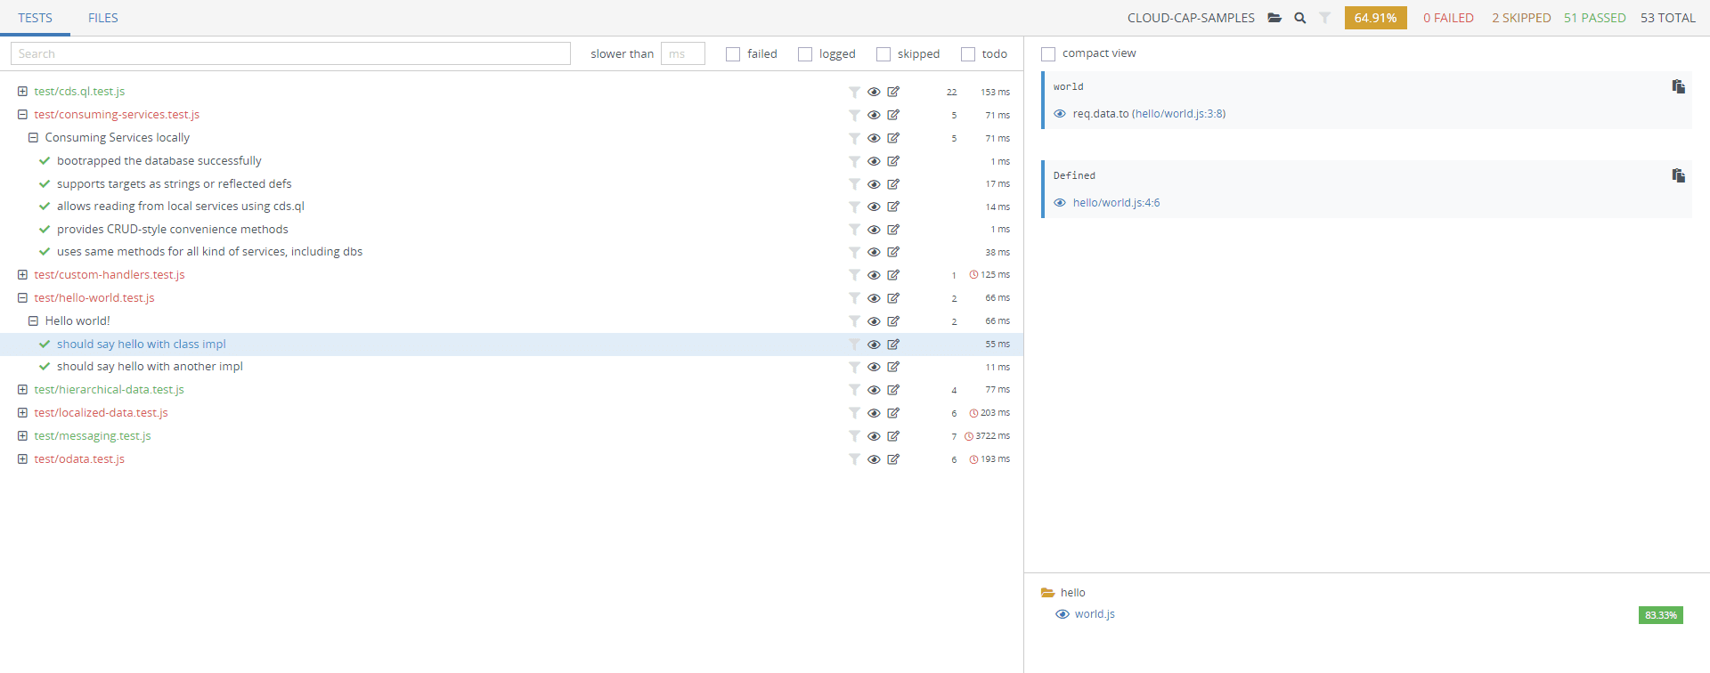Expand test/cds.ql.test.js tree node

[x=22, y=91]
